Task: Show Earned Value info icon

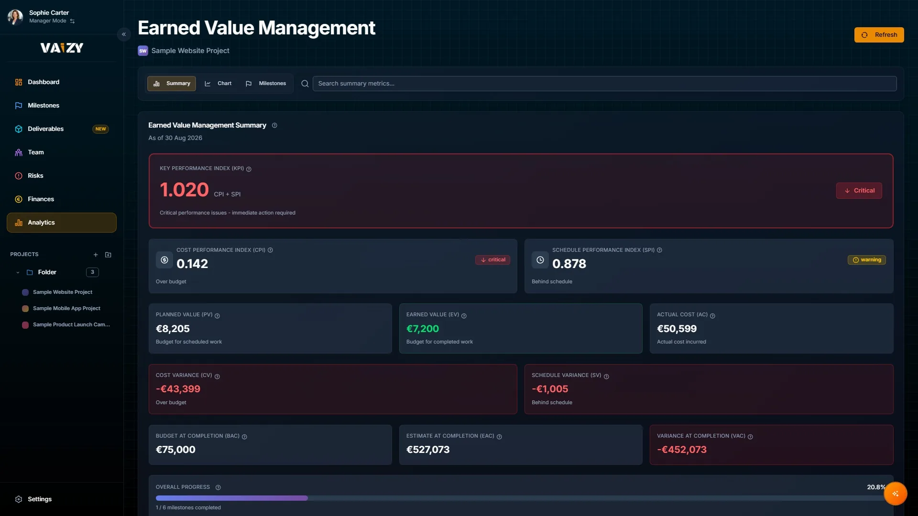Action: pyautogui.click(x=464, y=316)
